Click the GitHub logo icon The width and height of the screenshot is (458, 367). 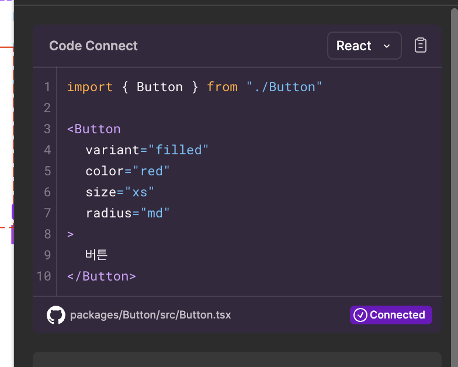(x=56, y=315)
